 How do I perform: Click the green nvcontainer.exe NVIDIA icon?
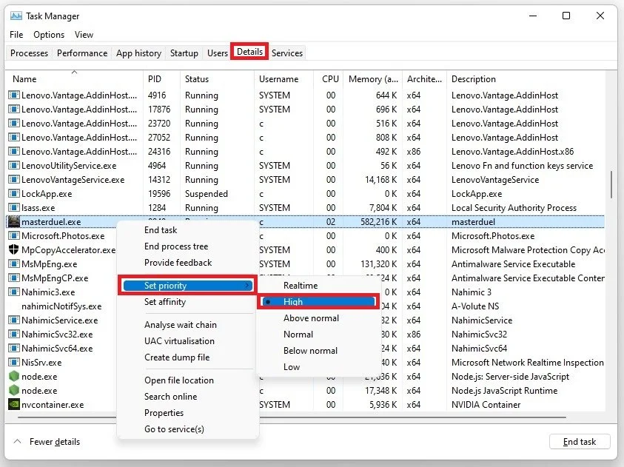pyautogui.click(x=14, y=405)
